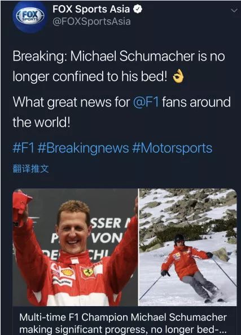This screenshot has width=241, height=335.
Task: Browse the #F1 hashtag
Action: (x=24, y=148)
